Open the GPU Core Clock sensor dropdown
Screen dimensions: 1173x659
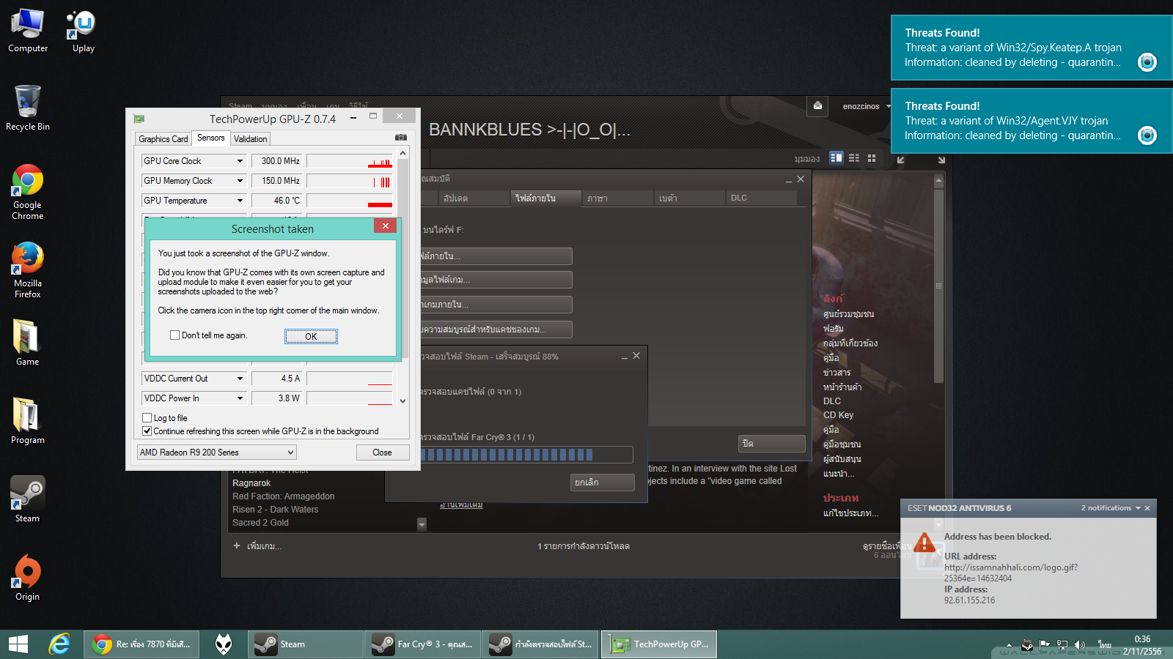[x=240, y=161]
